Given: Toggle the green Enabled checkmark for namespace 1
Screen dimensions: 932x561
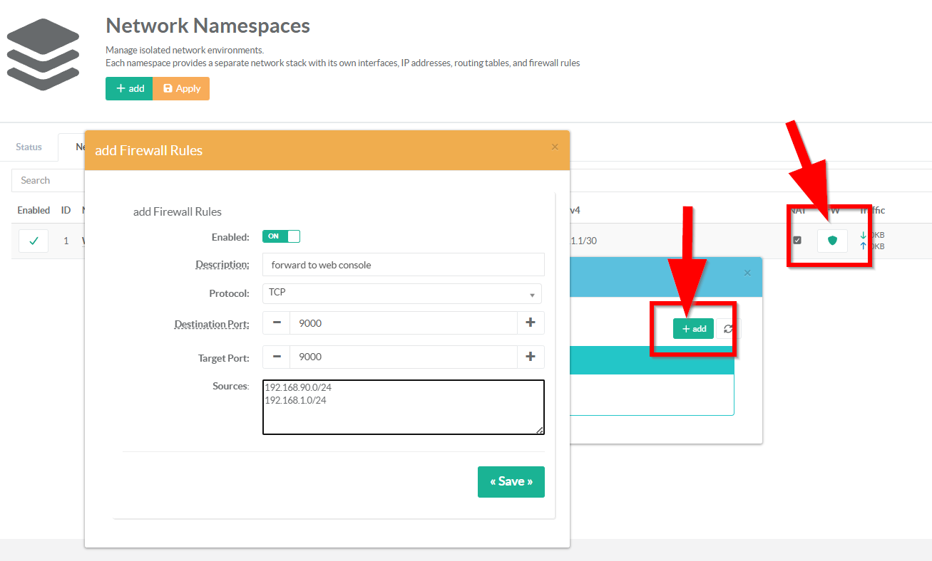Looking at the screenshot, I should point(34,241).
